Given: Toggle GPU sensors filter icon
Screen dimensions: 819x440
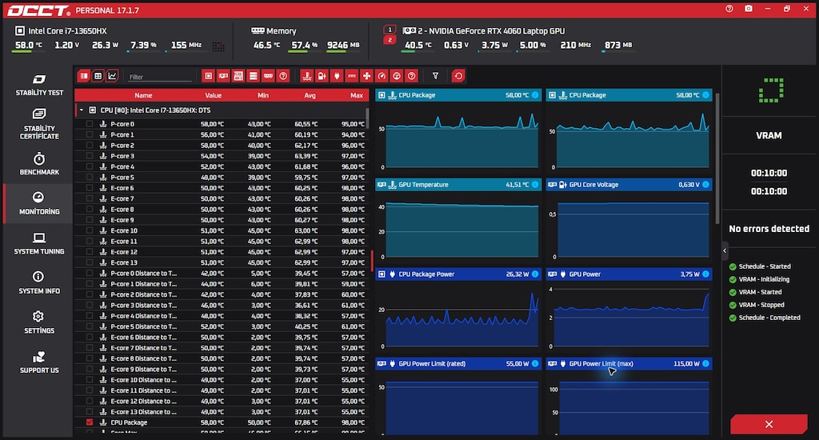Looking at the screenshot, I should pos(224,76).
